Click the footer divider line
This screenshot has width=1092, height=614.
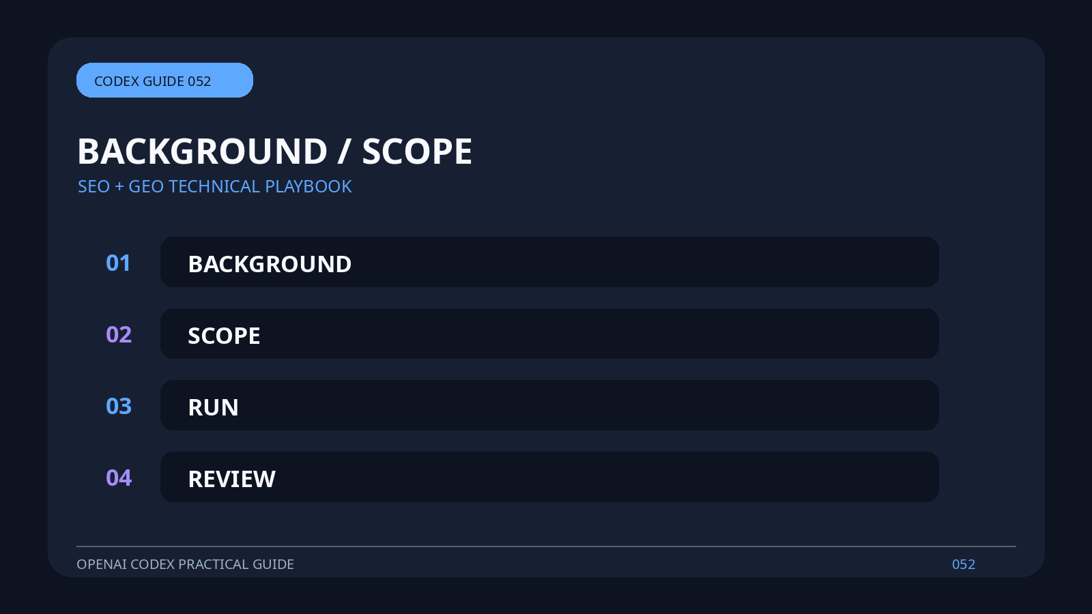546,546
